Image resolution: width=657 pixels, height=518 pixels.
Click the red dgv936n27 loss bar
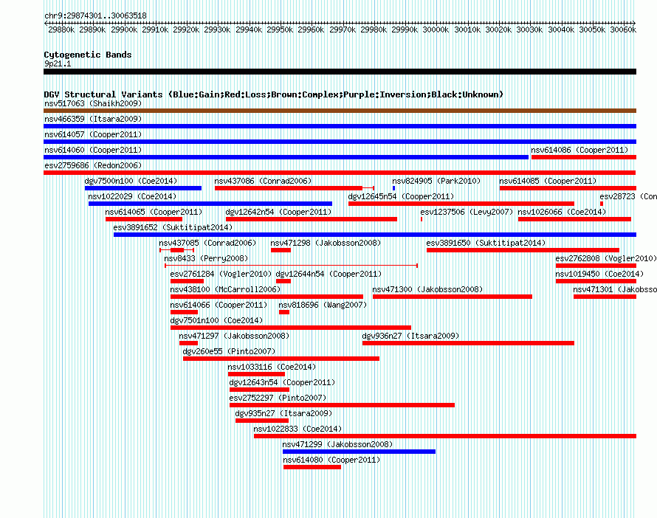click(468, 343)
